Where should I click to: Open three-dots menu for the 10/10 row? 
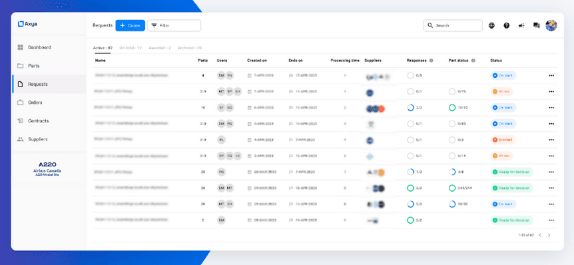[551, 108]
